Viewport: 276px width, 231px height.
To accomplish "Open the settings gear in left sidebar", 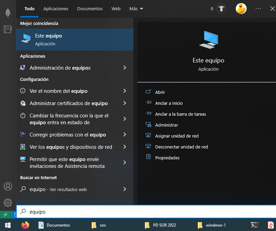I will click(8, 202).
